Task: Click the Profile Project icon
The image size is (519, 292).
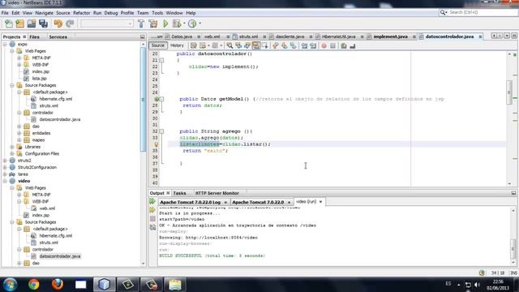Action: 192,24
